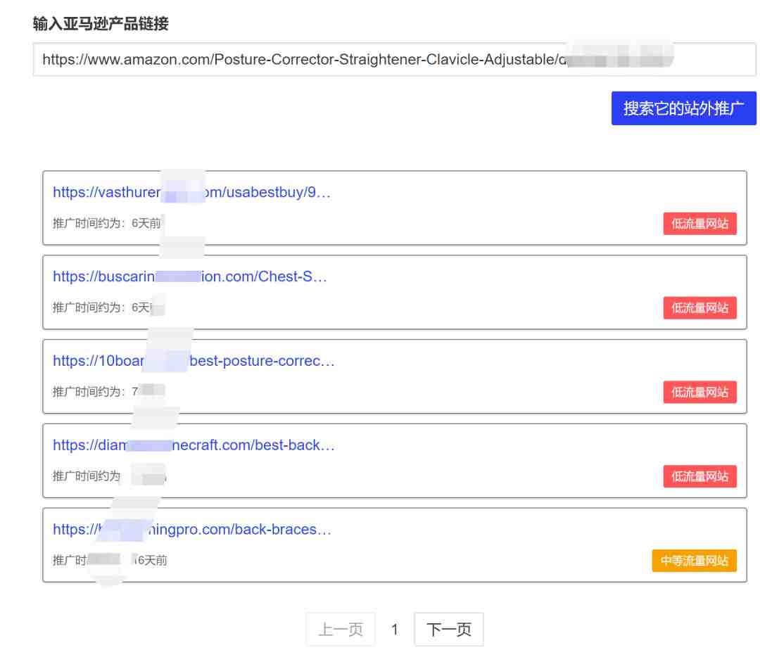This screenshot has height=669, width=760.
Task: Open the vasthurer usabestbuy link
Action: [x=191, y=192]
